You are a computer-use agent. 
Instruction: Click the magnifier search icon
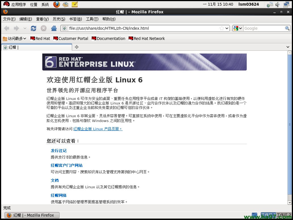pos(287,28)
